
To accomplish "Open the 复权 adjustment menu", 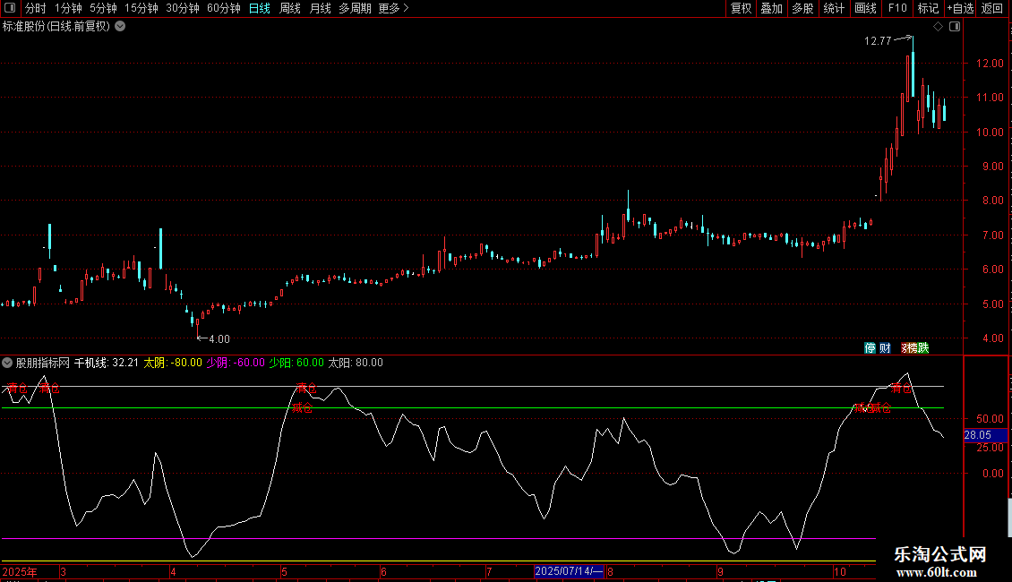I will coord(741,8).
